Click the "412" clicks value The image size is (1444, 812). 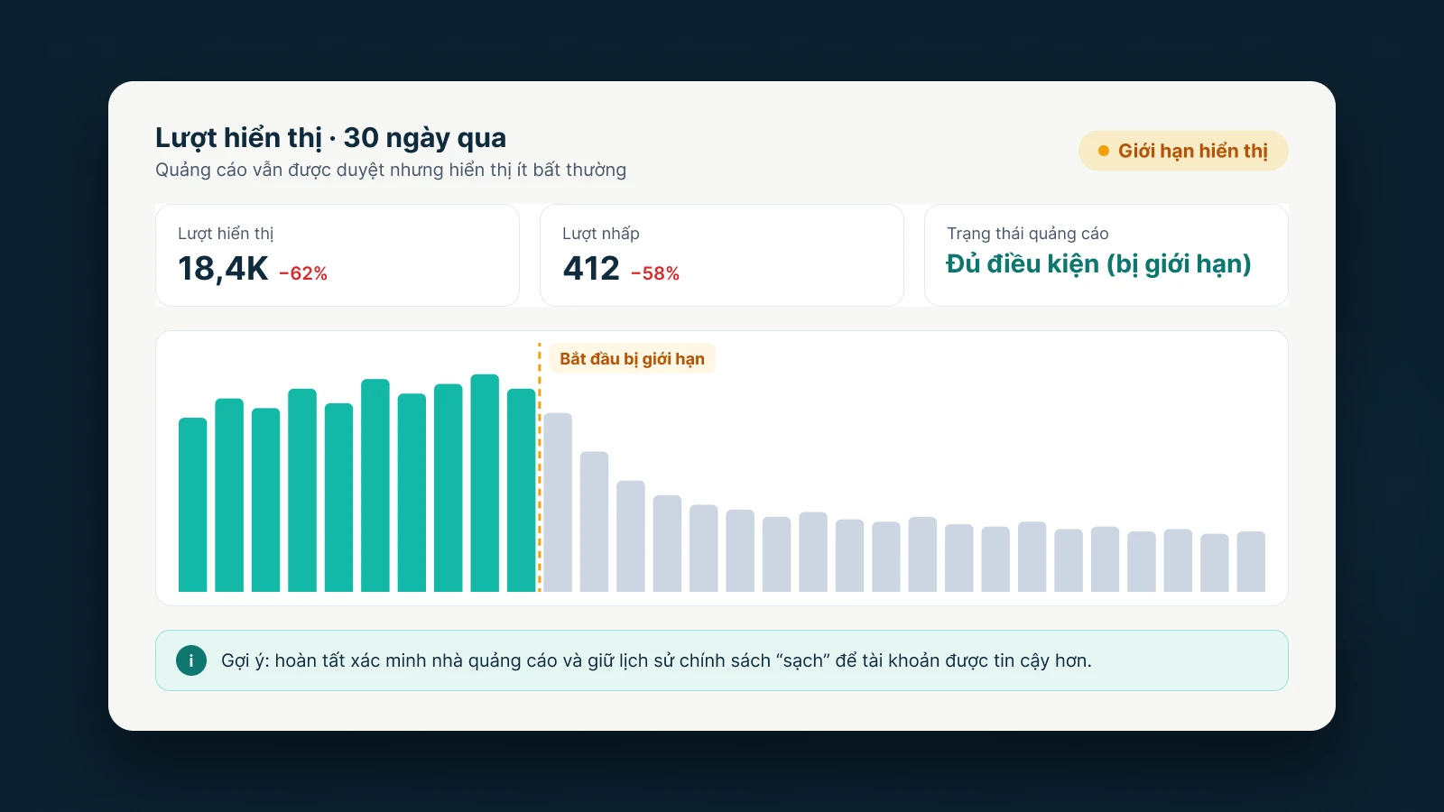591,269
